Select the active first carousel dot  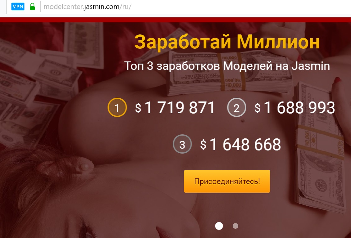click(219, 226)
